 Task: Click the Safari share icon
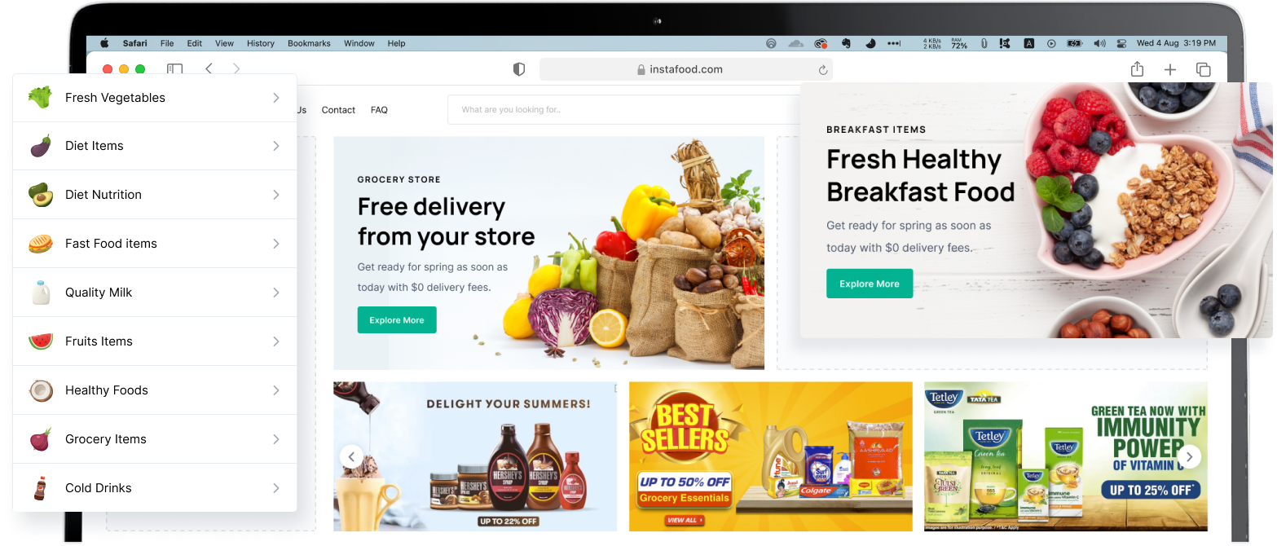[1137, 69]
